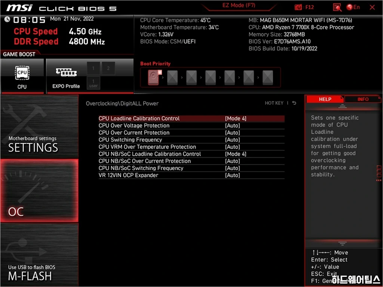Screen dimensions: 383x287
Task: Click the fifth boot priority slot
Action: pyautogui.click(x=230, y=78)
